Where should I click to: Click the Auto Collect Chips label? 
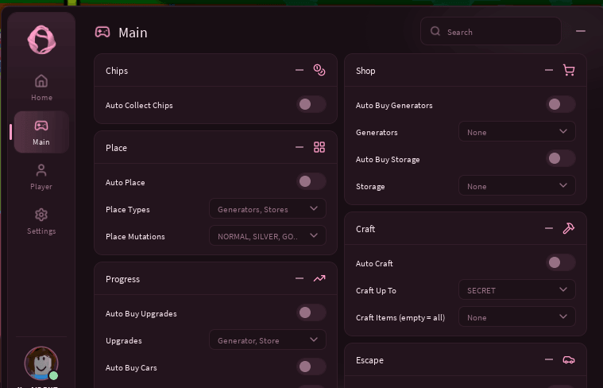tap(139, 106)
